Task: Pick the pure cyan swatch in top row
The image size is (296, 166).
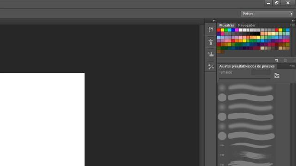Action: 229,30
